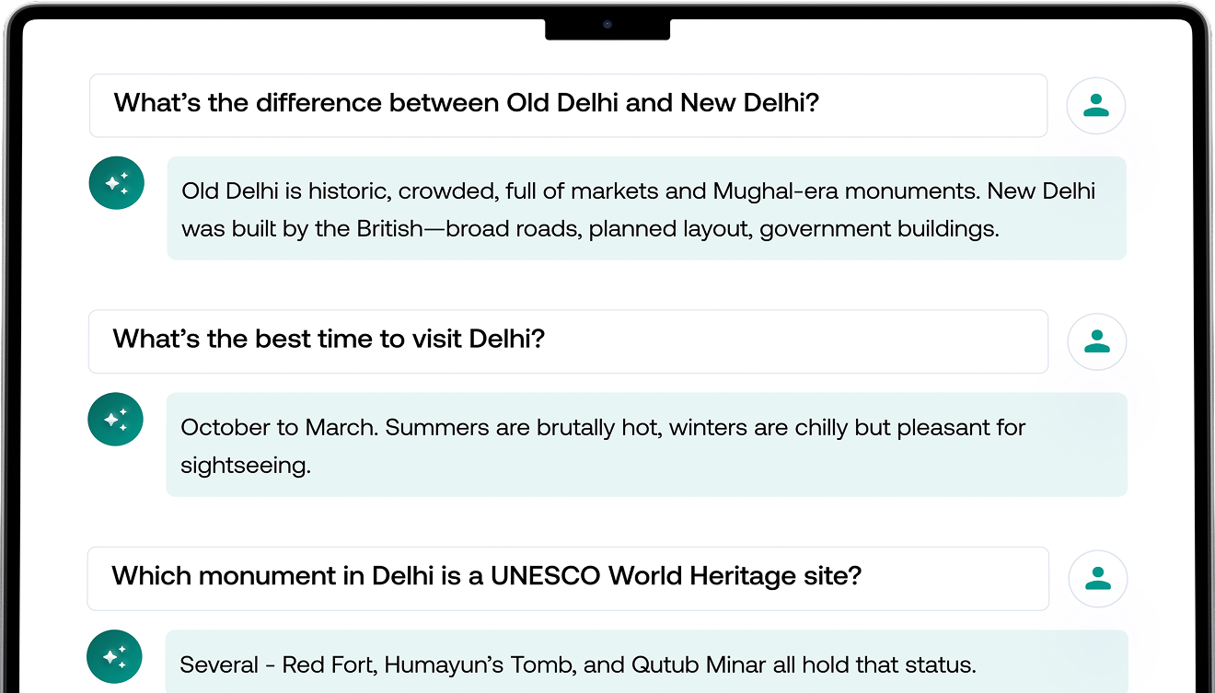Click the user avatar beside the best time question
Image resolution: width=1215 pixels, height=693 pixels.
(1096, 342)
